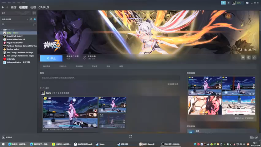Open the friends list taskbar window

point(127,144)
